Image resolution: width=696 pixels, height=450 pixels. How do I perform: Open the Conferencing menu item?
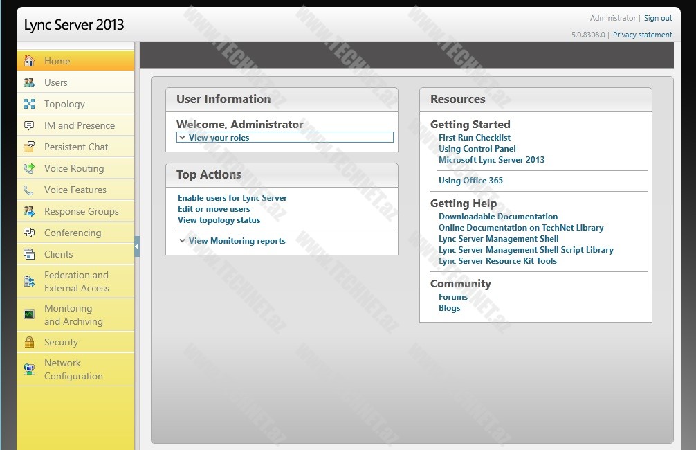pos(73,233)
